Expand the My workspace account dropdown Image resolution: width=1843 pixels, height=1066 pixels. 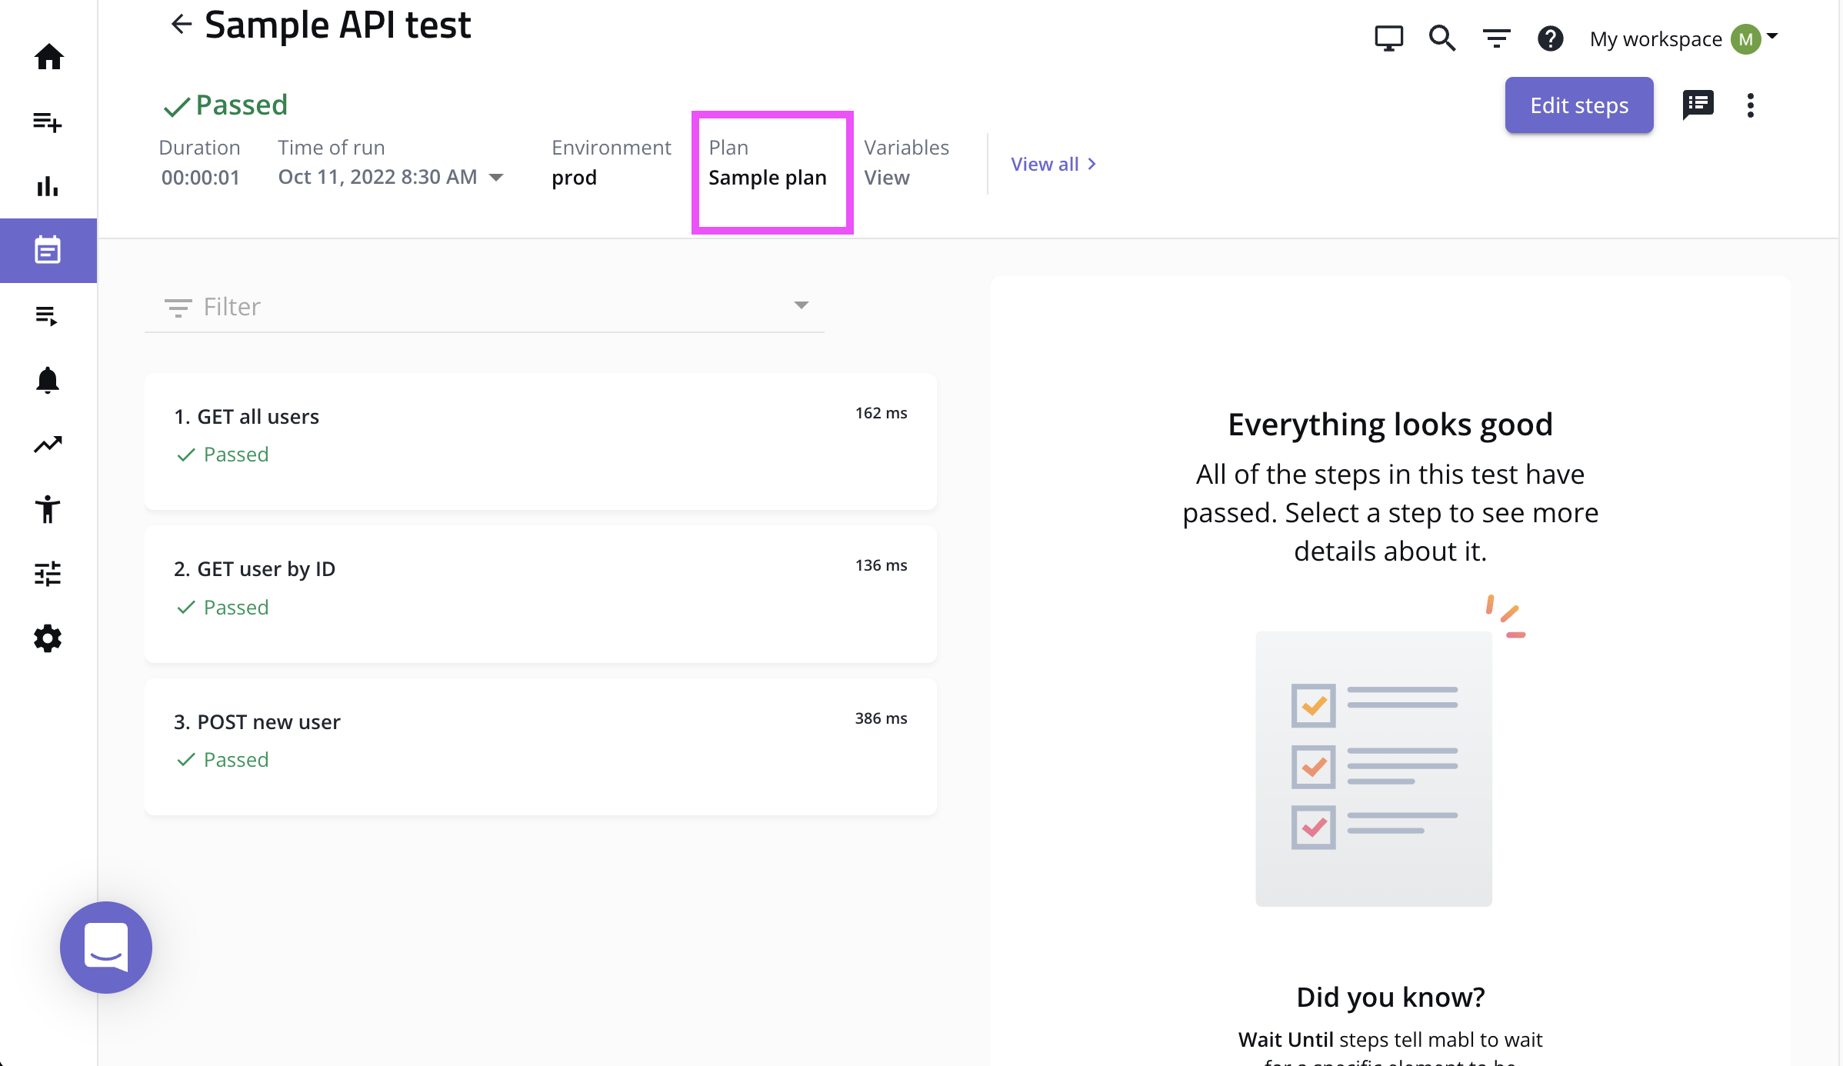pyautogui.click(x=1772, y=36)
